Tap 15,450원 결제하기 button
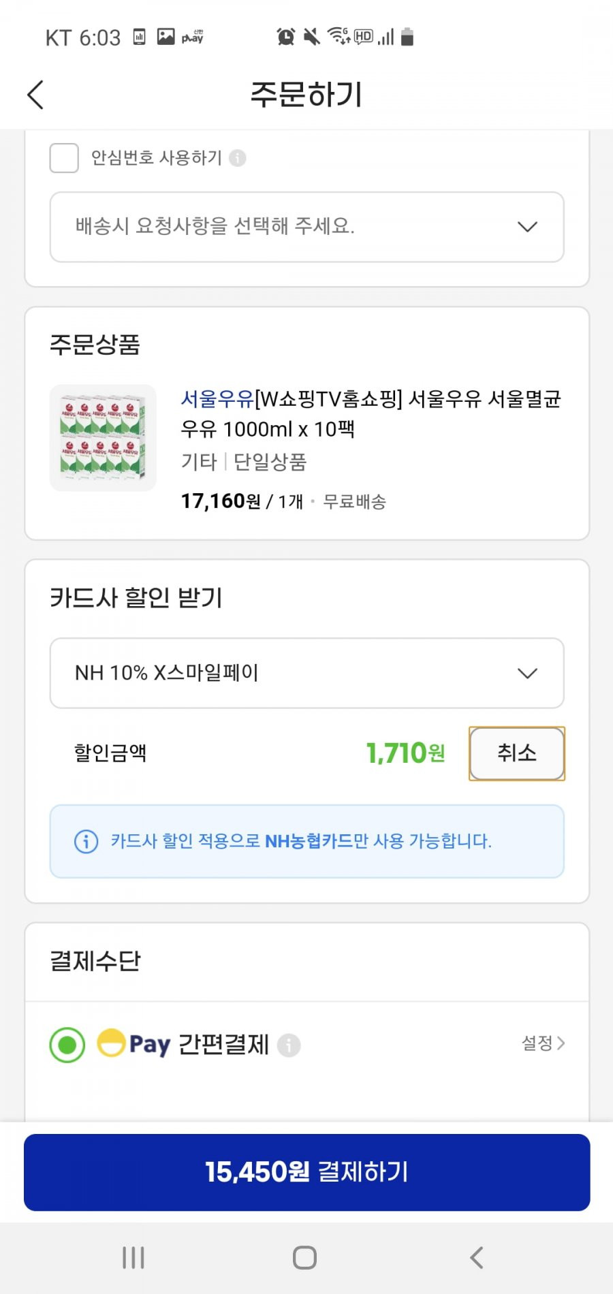The width and height of the screenshot is (613, 1294). (x=307, y=1172)
